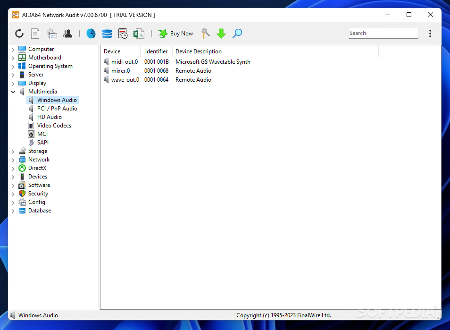Click Microsoft GS Wavetable Synth description

(213, 62)
